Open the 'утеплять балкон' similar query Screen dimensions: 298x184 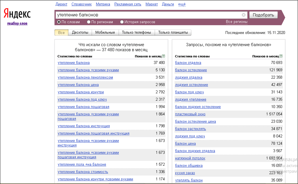(x=189, y=180)
